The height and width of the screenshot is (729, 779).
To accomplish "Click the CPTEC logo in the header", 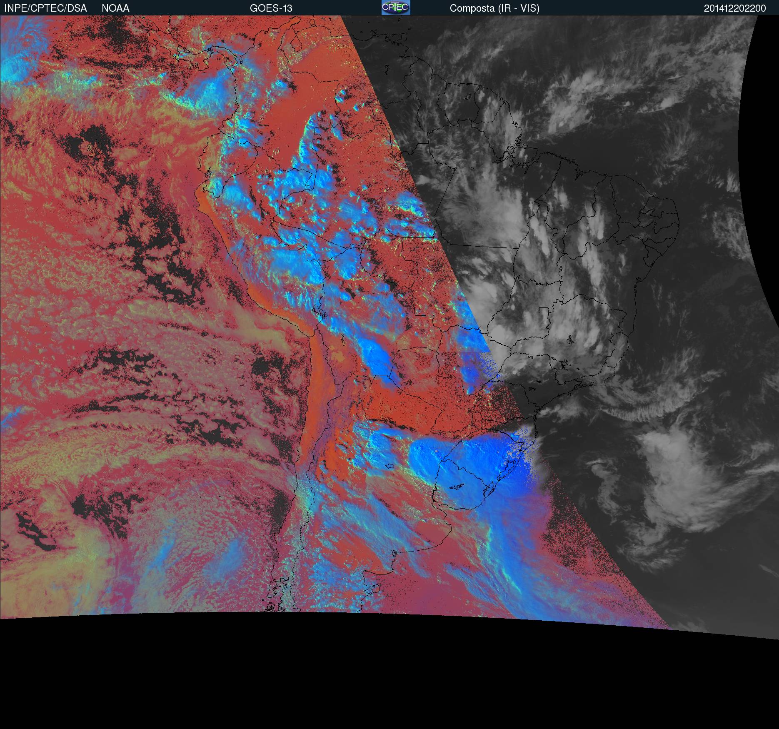I will [x=396, y=7].
